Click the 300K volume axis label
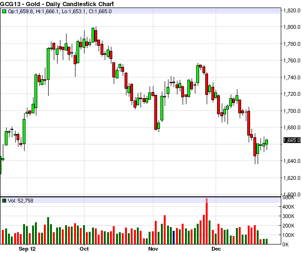This screenshot has width=302, height=253. pyautogui.click(x=288, y=216)
